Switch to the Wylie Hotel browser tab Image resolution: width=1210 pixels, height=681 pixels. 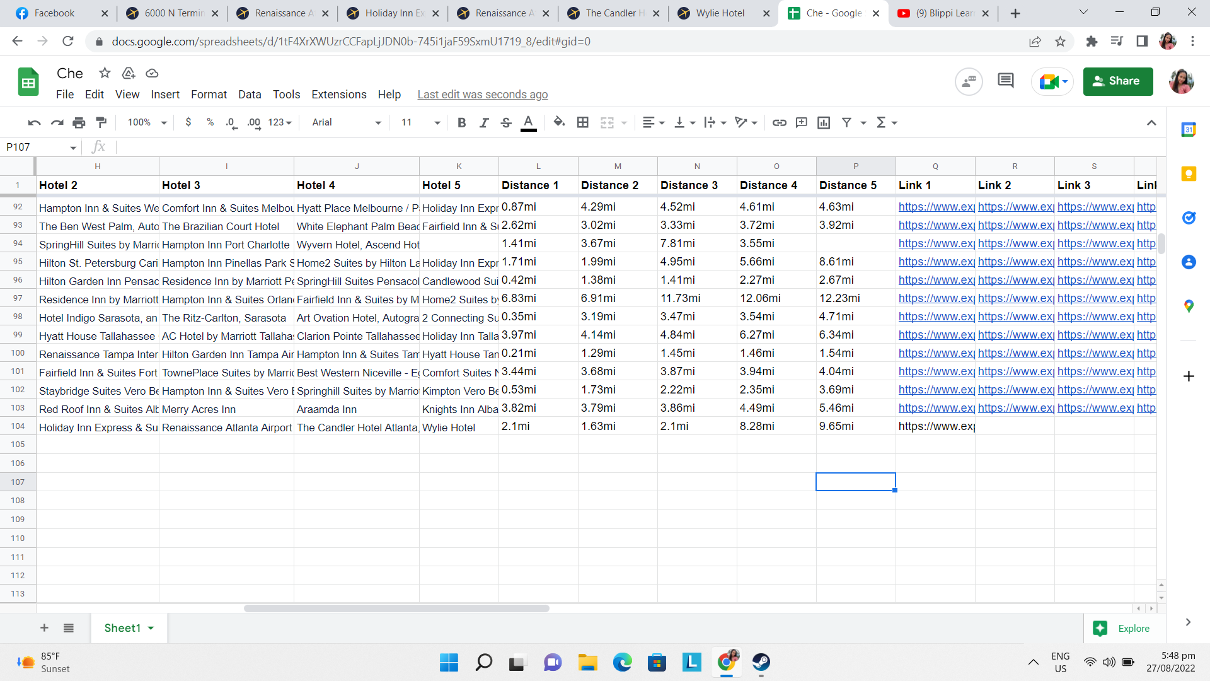coord(723,13)
